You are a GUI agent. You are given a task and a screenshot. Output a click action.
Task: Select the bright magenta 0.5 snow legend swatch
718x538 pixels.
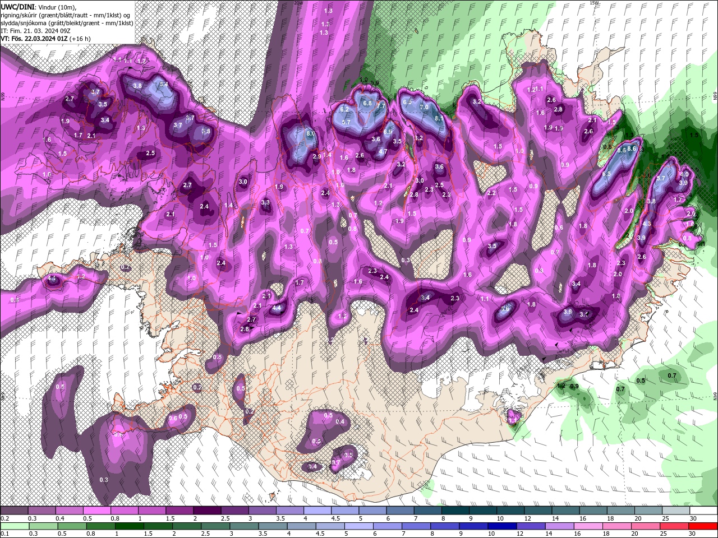(96, 510)
